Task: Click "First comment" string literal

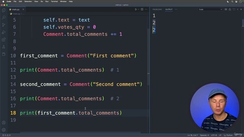Action: (x=112, y=56)
